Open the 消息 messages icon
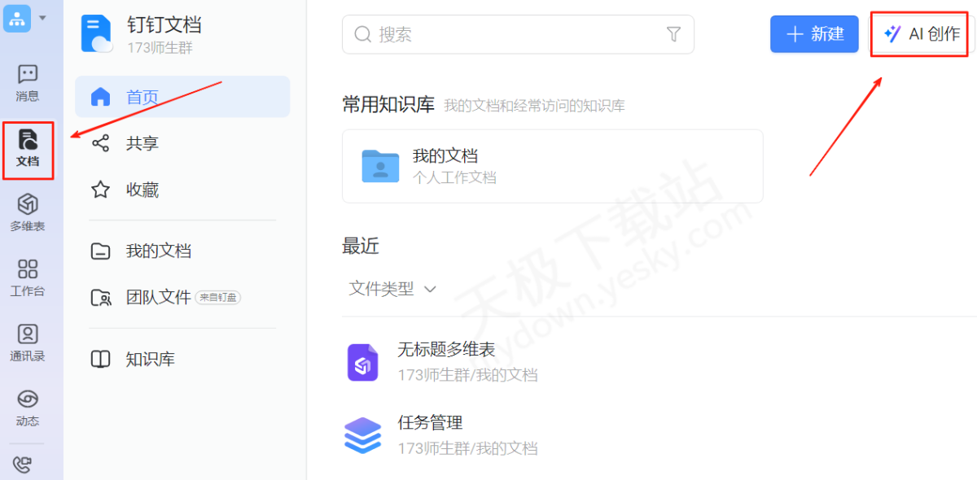The height and width of the screenshot is (480, 977). pos(28,84)
